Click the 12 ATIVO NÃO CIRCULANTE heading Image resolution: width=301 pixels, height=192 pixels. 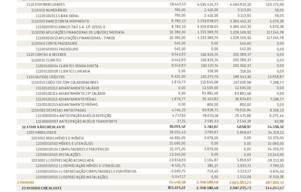(x=43, y=127)
